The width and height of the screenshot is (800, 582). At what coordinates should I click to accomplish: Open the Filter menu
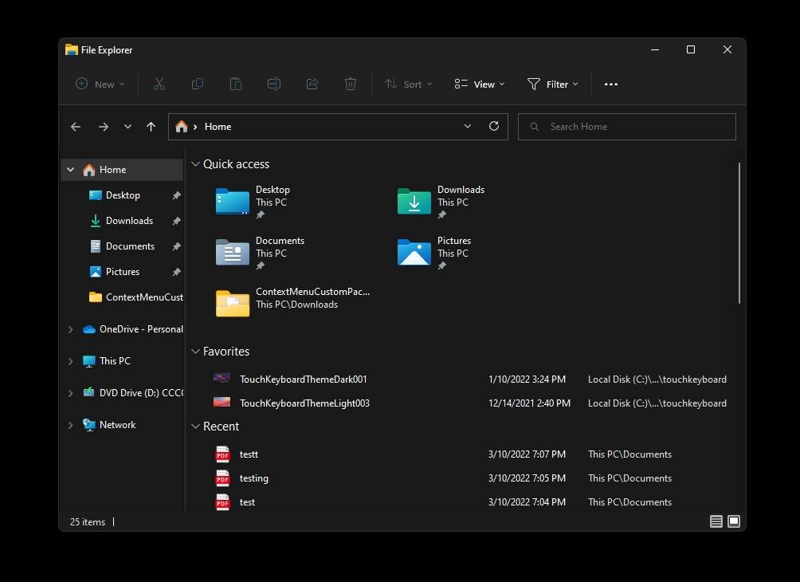[553, 84]
